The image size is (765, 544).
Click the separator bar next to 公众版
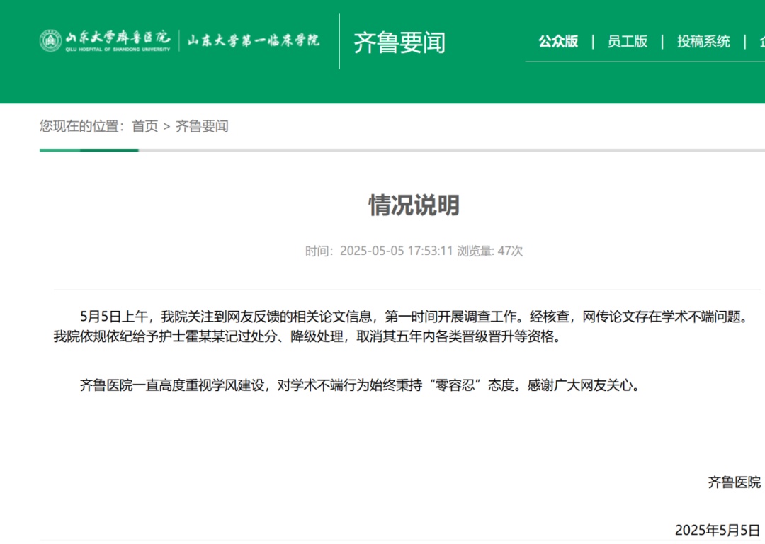pos(591,42)
